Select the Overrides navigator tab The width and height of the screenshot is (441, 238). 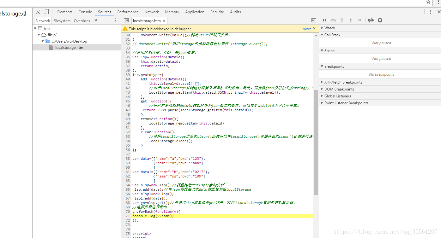82,21
